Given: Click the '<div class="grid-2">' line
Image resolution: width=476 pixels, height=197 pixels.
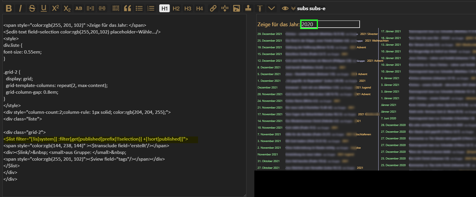Looking at the screenshot, I should [24, 132].
